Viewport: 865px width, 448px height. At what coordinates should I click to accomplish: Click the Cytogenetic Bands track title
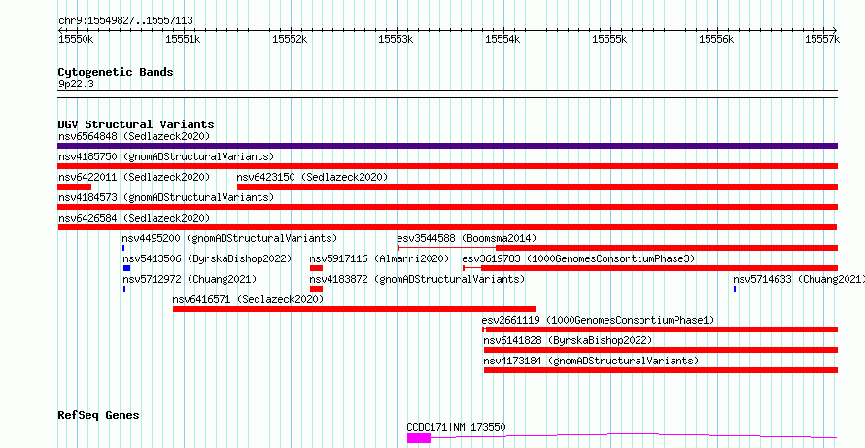[116, 72]
